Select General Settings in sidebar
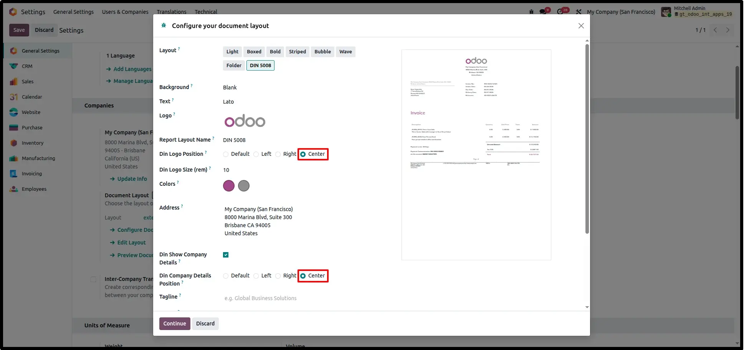The height and width of the screenshot is (350, 744). pos(38,51)
